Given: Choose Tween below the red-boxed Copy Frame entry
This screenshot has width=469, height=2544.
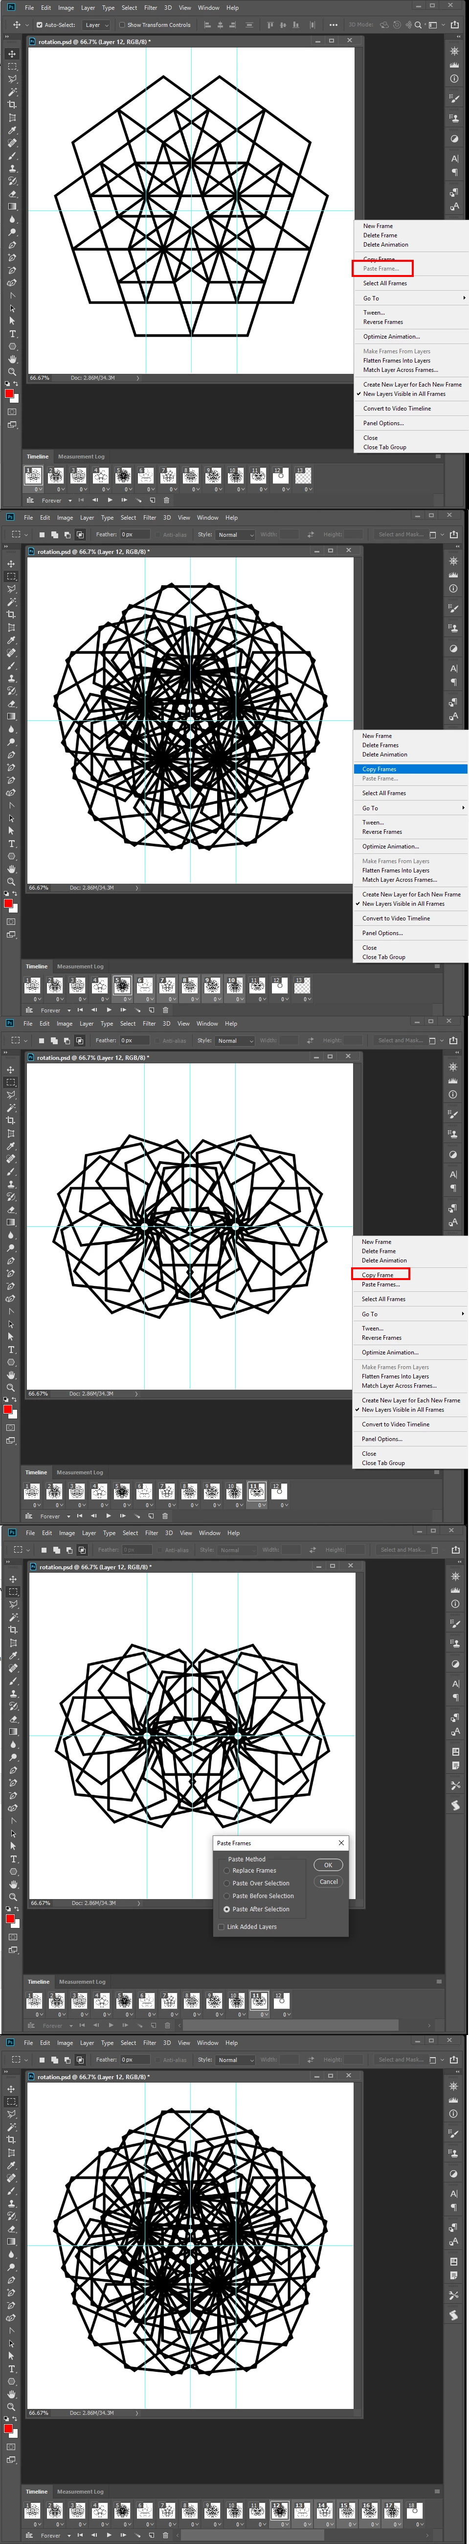Looking at the screenshot, I should 372,1329.
